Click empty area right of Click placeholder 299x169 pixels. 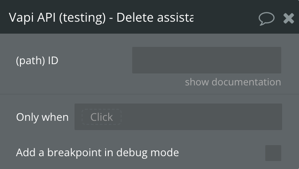click(x=201, y=117)
